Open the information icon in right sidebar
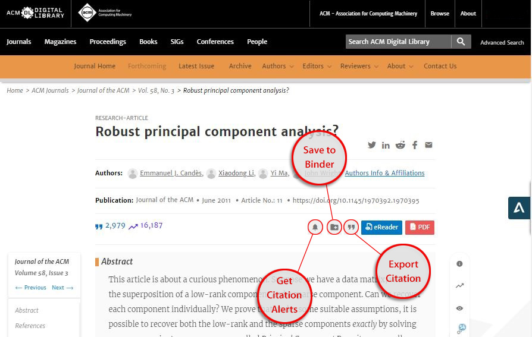The width and height of the screenshot is (532, 337). pyautogui.click(x=459, y=264)
